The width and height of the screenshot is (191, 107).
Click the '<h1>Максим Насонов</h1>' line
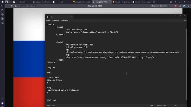[79, 45]
